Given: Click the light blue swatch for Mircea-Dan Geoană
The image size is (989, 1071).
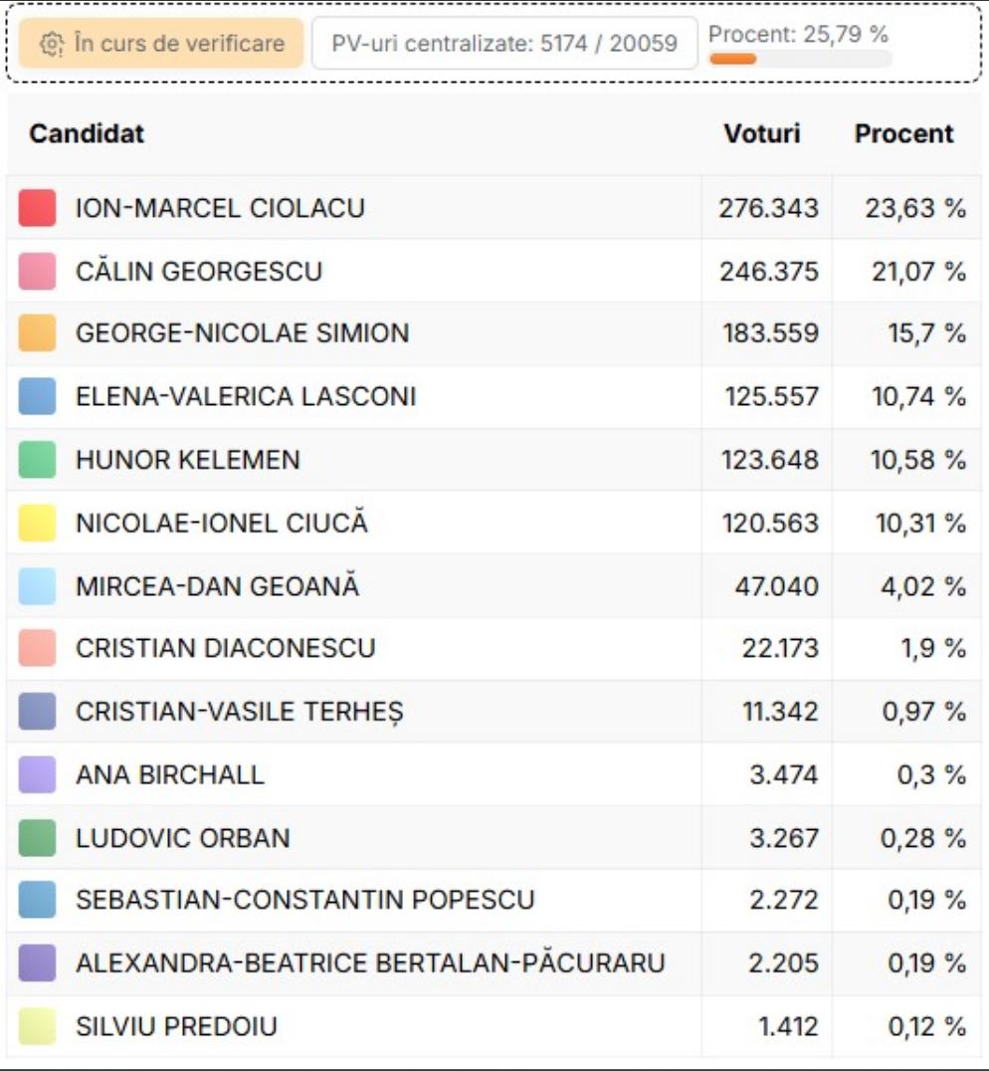Looking at the screenshot, I should pos(37,586).
